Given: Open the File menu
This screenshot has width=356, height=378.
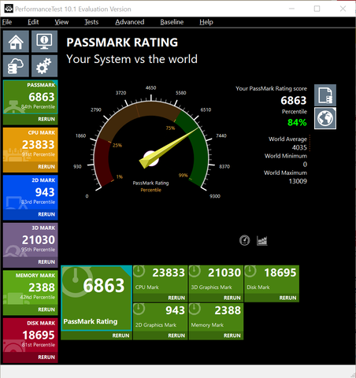Looking at the screenshot, I should (x=7, y=22).
